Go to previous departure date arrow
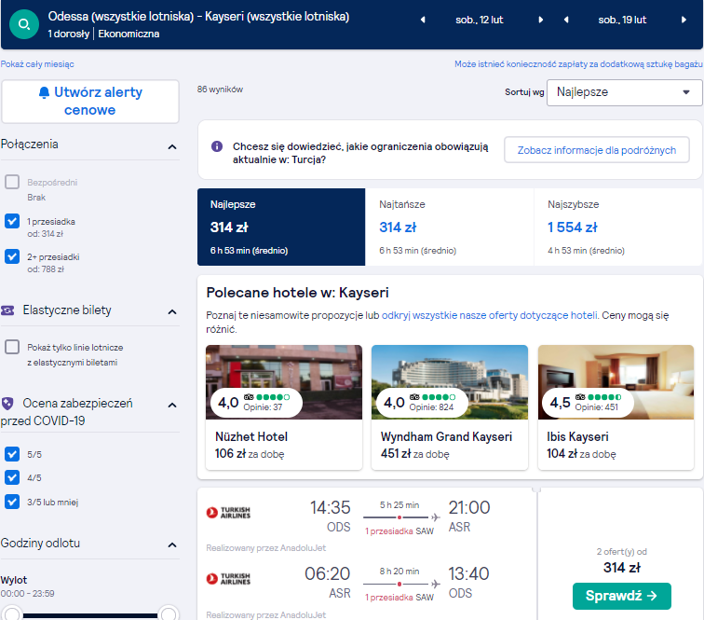704x620 pixels. click(x=423, y=20)
